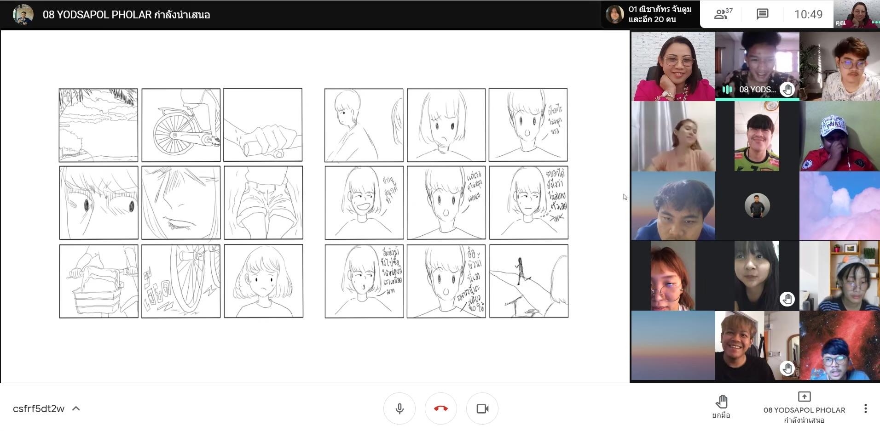Select the tile of man wearing glasses and mustache by plant
The image size is (880, 431).
(839, 66)
